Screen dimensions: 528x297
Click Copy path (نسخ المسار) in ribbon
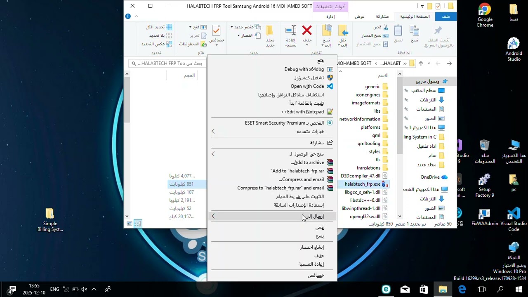375,35
